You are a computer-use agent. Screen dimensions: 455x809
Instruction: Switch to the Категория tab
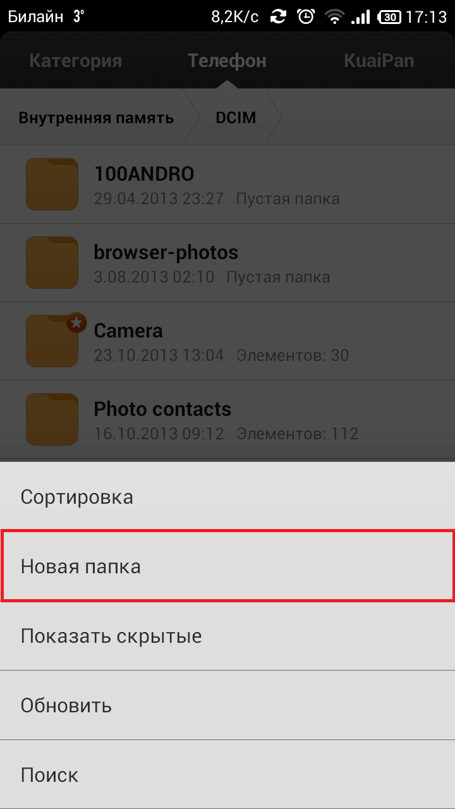(x=76, y=61)
